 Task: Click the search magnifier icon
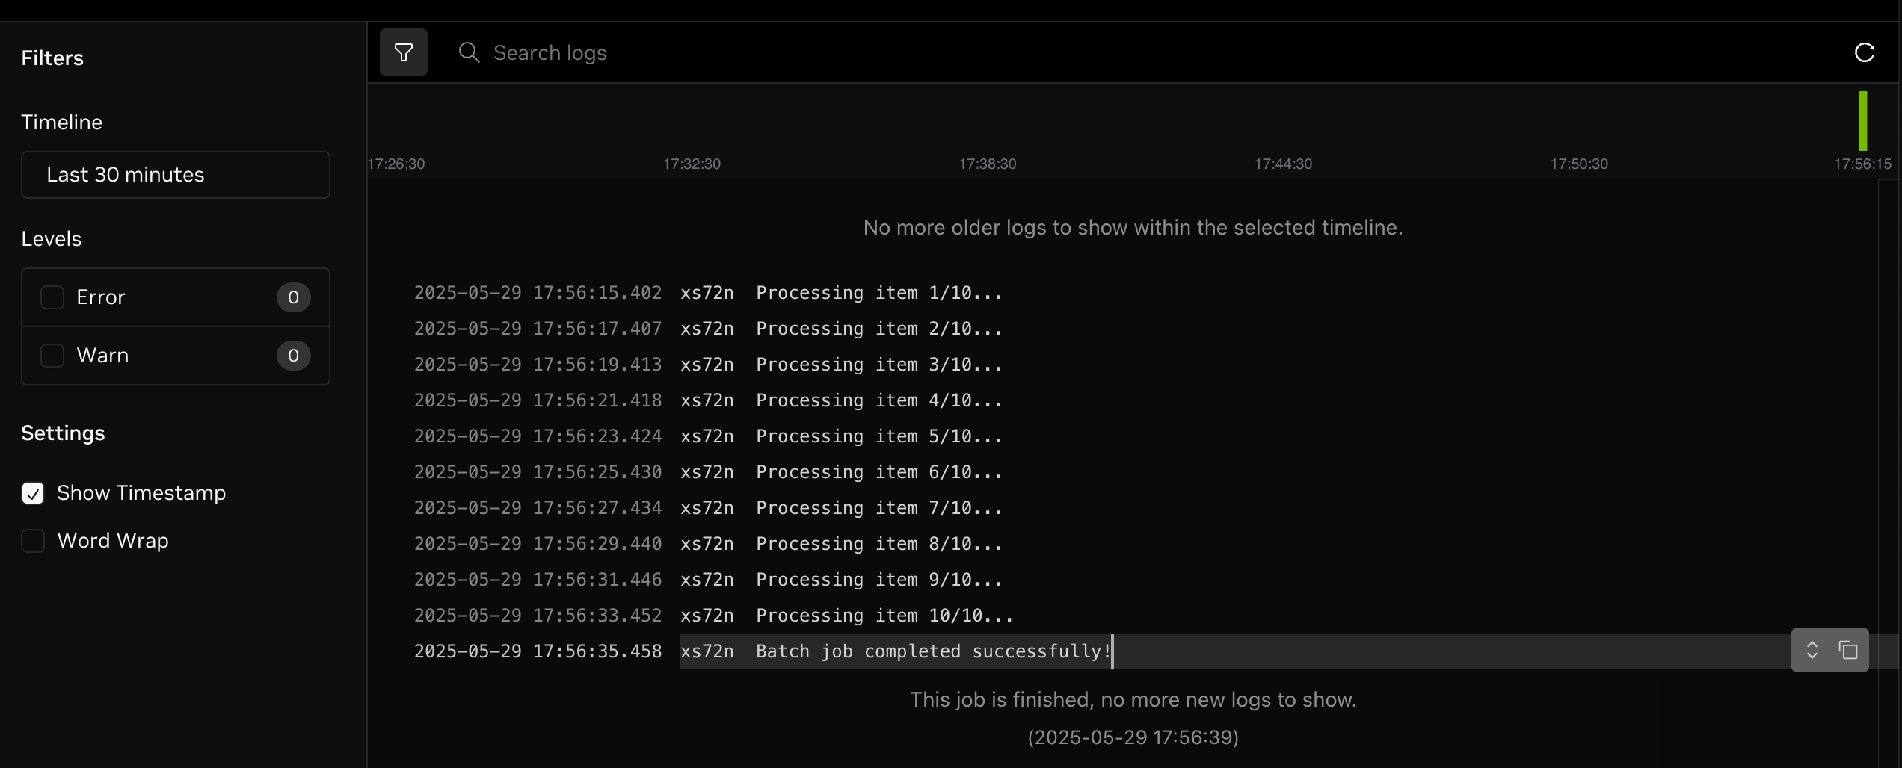tap(469, 52)
